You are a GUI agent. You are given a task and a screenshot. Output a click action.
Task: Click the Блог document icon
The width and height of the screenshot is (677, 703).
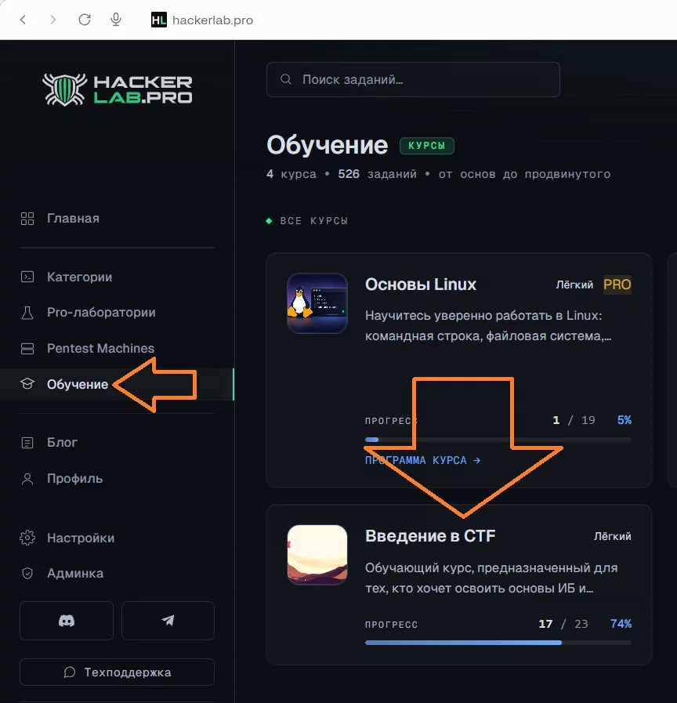[27, 443]
